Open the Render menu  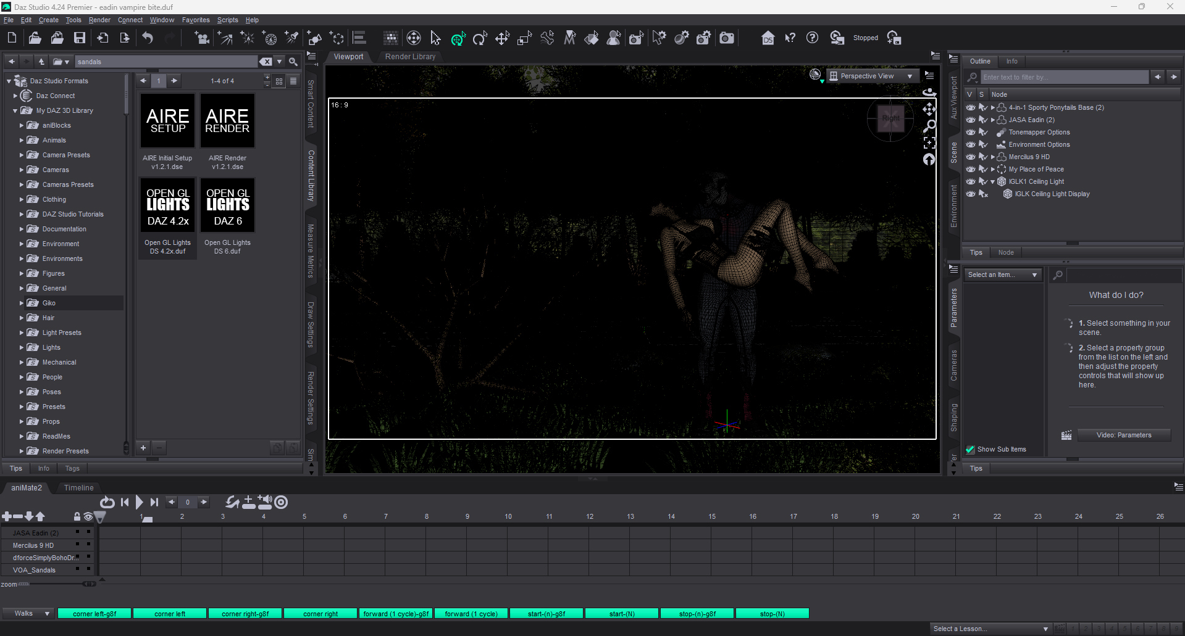coord(99,20)
